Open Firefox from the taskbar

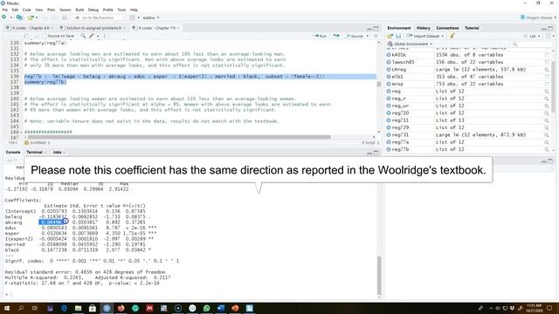(121, 308)
